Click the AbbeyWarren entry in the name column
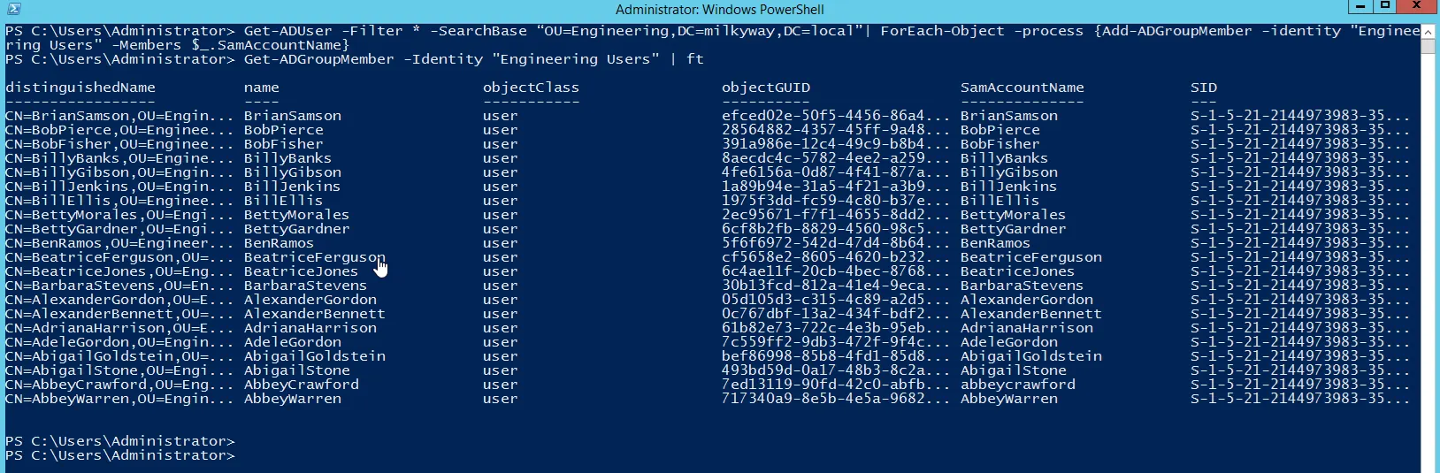 pyautogui.click(x=293, y=399)
